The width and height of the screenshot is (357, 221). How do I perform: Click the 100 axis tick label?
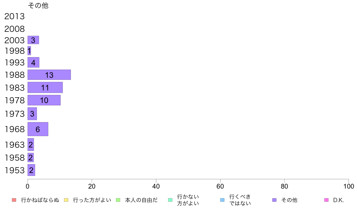[x=349, y=186]
